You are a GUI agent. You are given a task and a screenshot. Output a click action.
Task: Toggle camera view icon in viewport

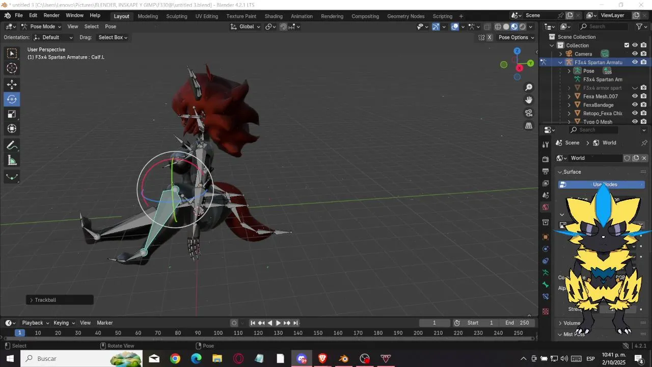point(529,113)
